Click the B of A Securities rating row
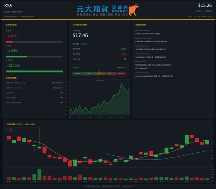Viewport: 216px width, 189px height. [x=35, y=88]
